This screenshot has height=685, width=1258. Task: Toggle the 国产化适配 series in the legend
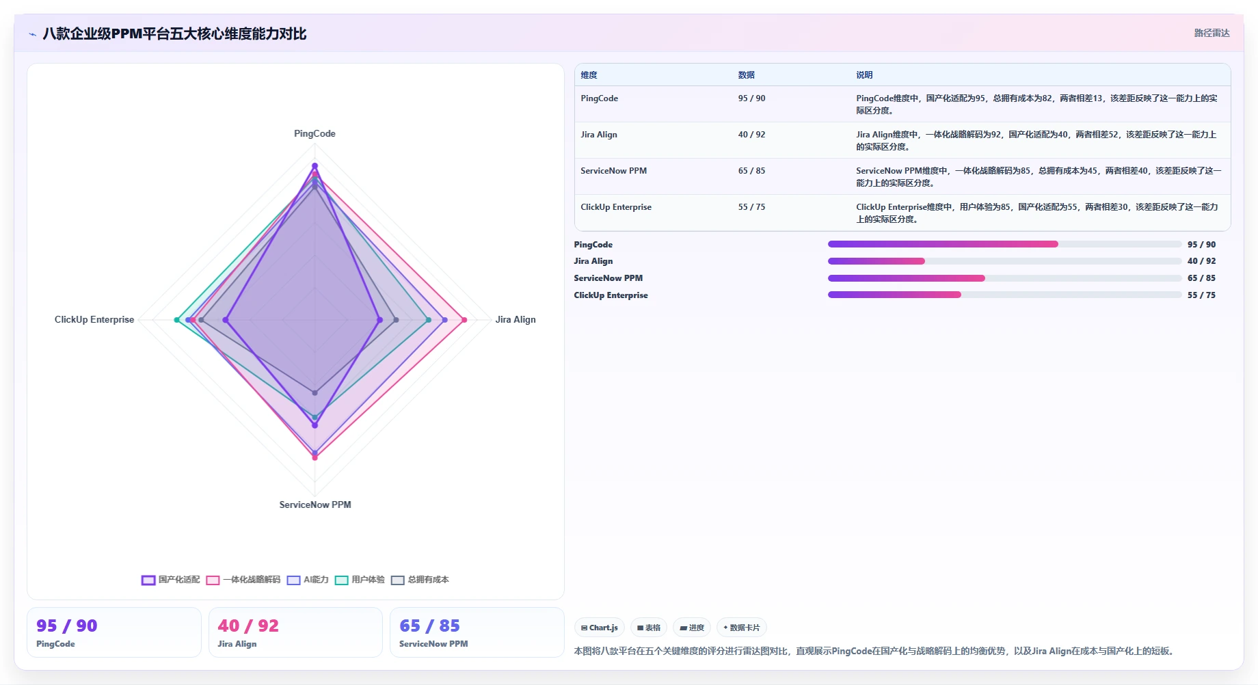pos(171,580)
